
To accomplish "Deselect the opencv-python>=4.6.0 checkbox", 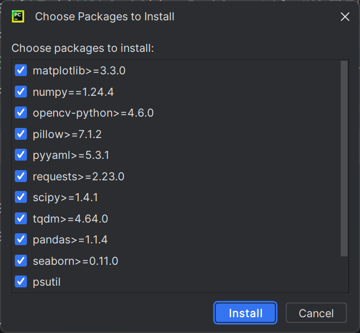I will 21,113.
